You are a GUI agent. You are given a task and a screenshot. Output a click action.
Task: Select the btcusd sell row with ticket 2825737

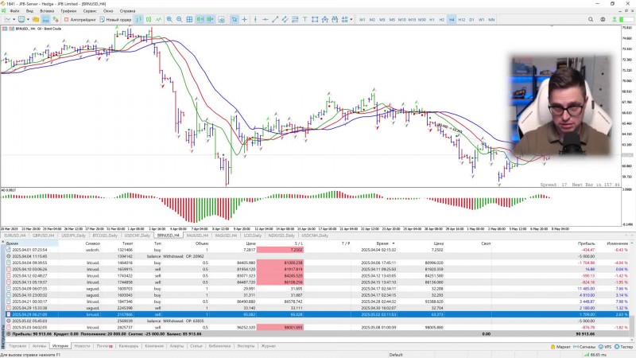tap(317, 328)
